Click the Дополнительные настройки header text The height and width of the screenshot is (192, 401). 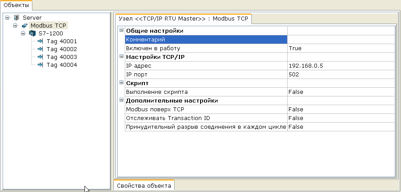click(172, 100)
